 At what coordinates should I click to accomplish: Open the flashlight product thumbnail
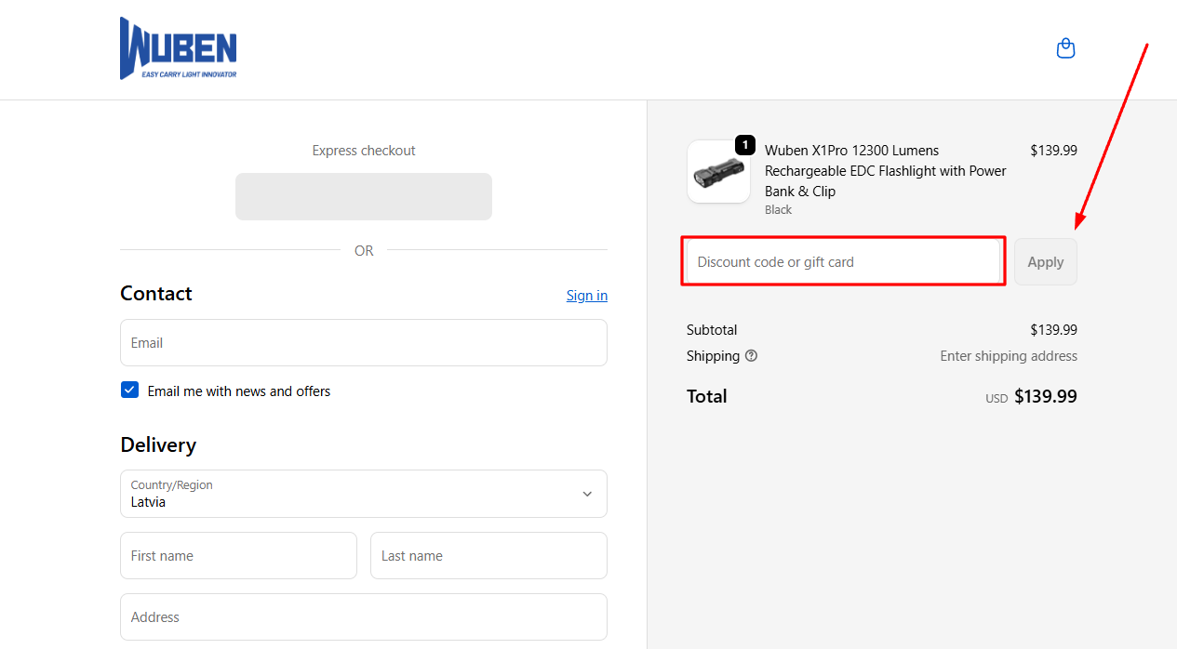pyautogui.click(x=718, y=171)
